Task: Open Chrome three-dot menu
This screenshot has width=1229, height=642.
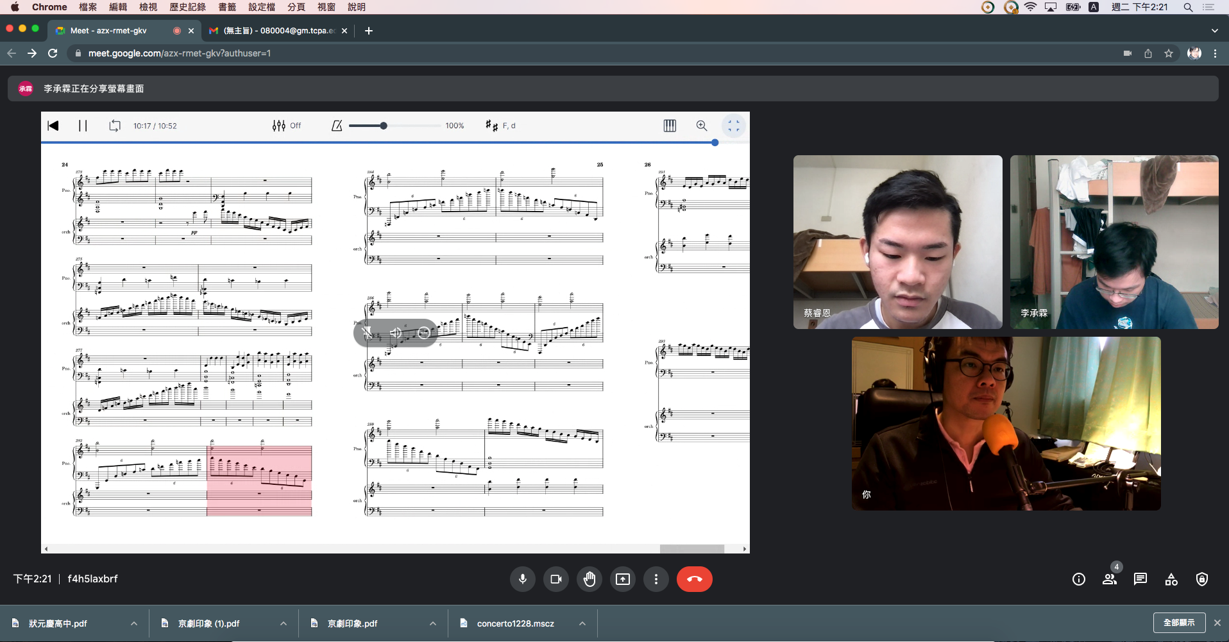Action: 1215,53
